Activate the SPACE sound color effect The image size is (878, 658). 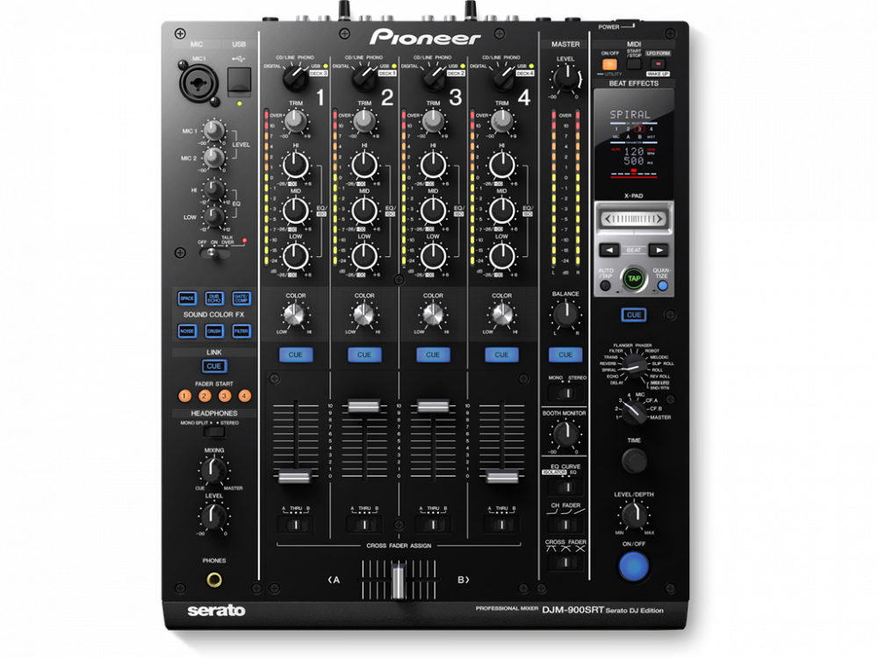tap(187, 297)
